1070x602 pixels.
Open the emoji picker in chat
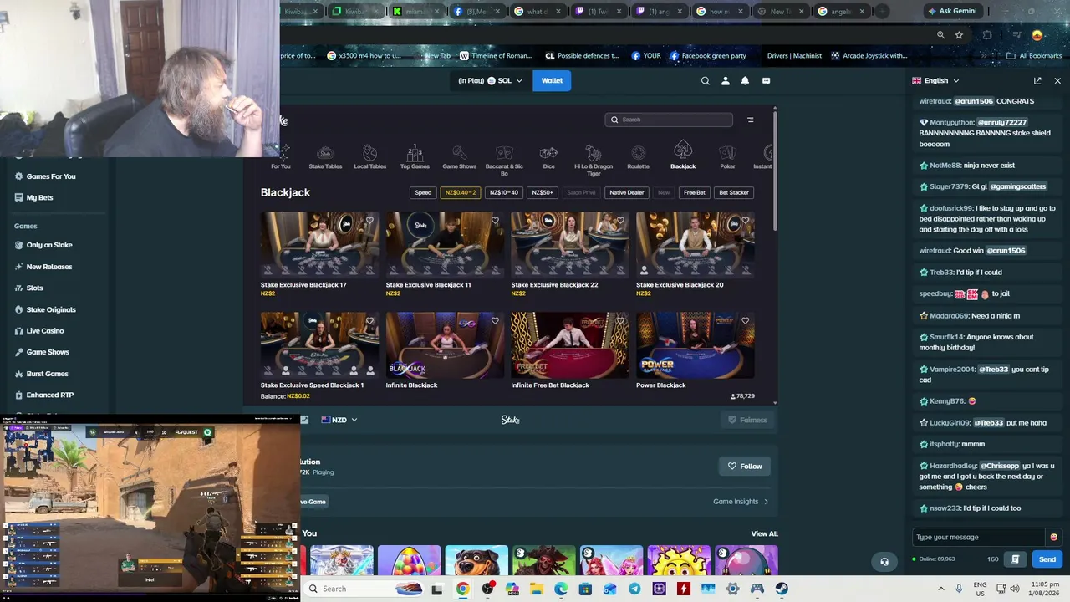[1053, 537]
